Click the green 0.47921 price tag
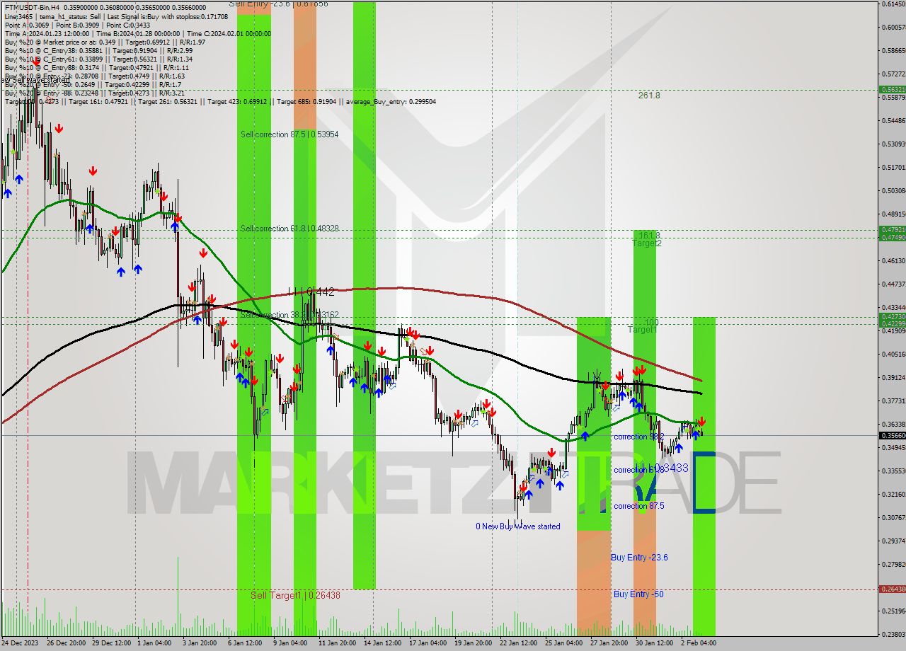 click(892, 230)
